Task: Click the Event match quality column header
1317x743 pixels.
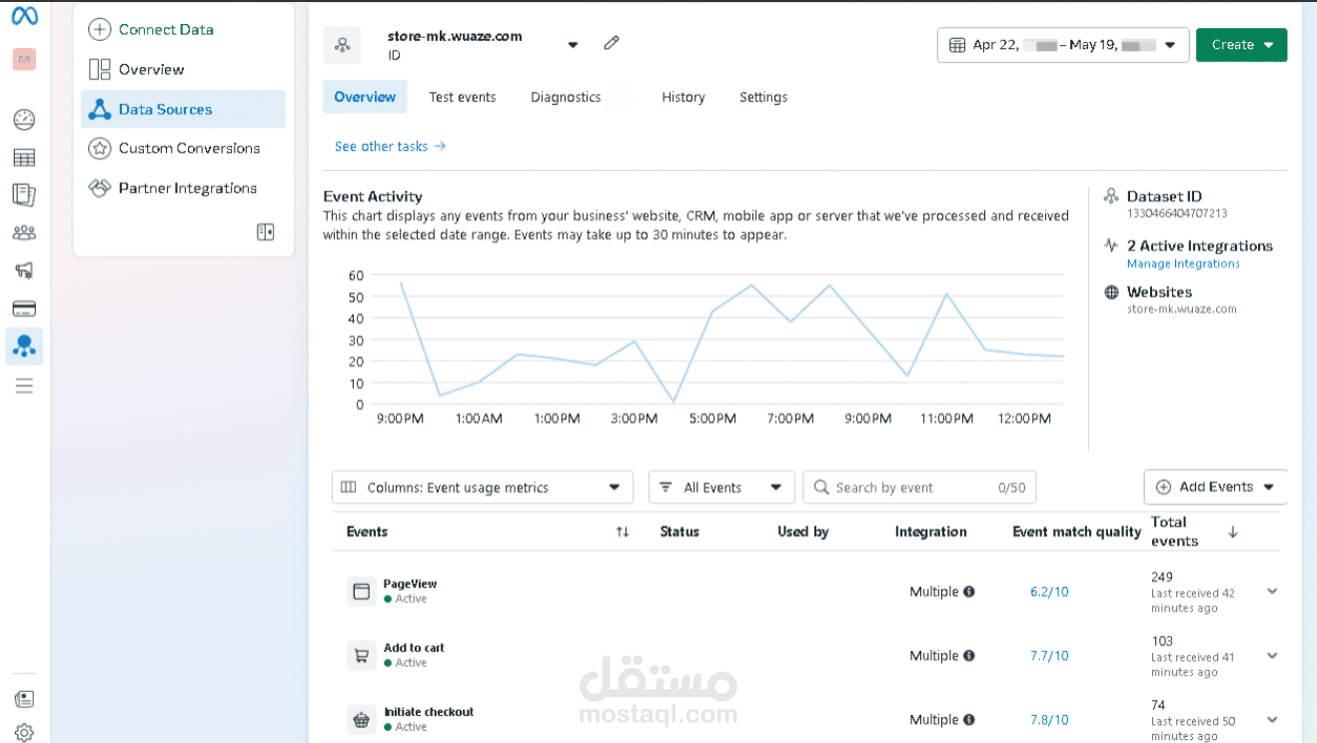Action: [1076, 531]
